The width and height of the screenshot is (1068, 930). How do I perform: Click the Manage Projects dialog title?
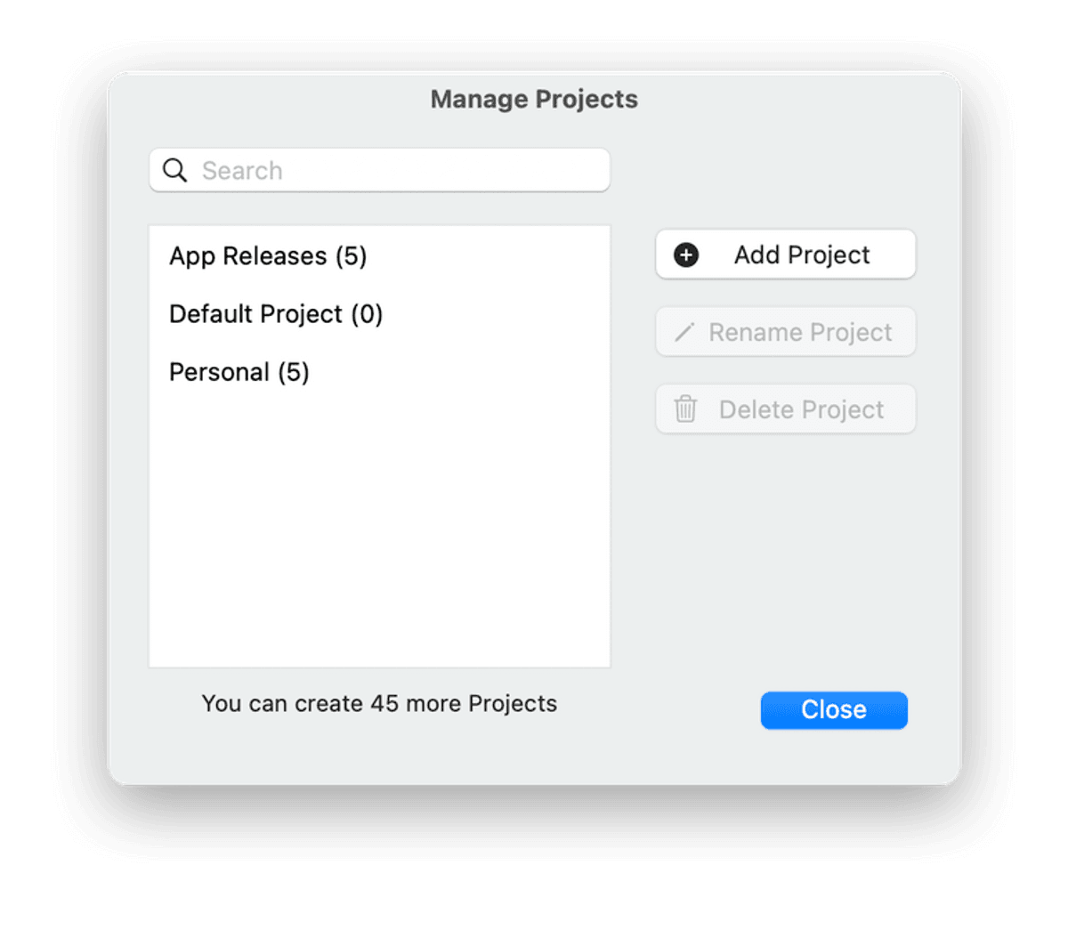[x=534, y=99]
